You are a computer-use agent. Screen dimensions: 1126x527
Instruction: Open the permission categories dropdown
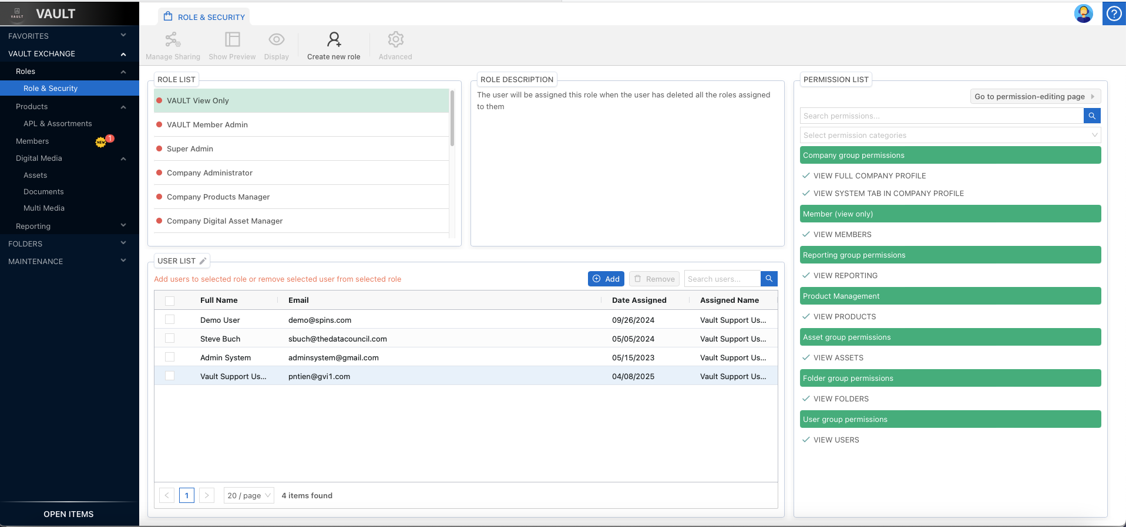pyautogui.click(x=950, y=136)
